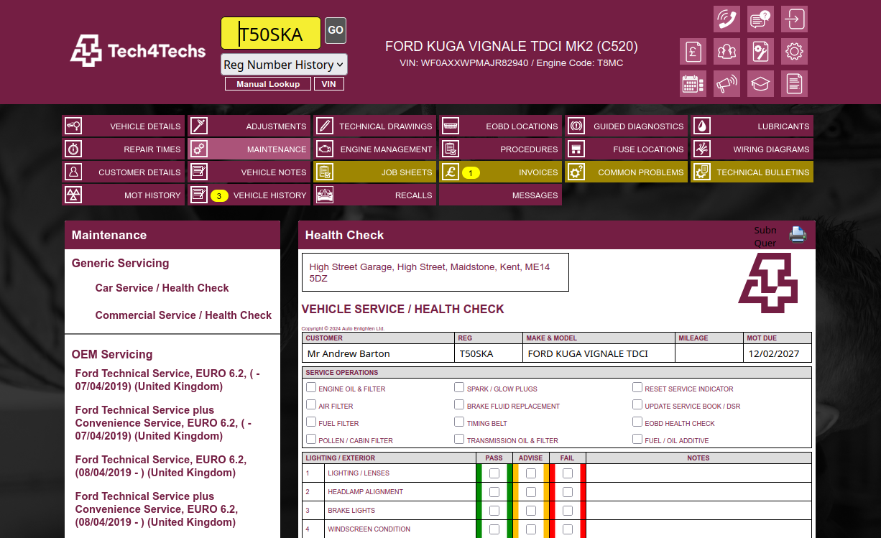
Task: Click the registration number input field
Action: point(271,33)
